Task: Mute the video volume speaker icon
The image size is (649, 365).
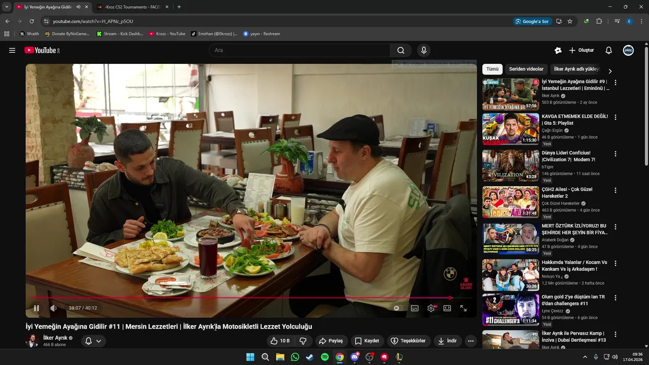Action: click(x=54, y=308)
